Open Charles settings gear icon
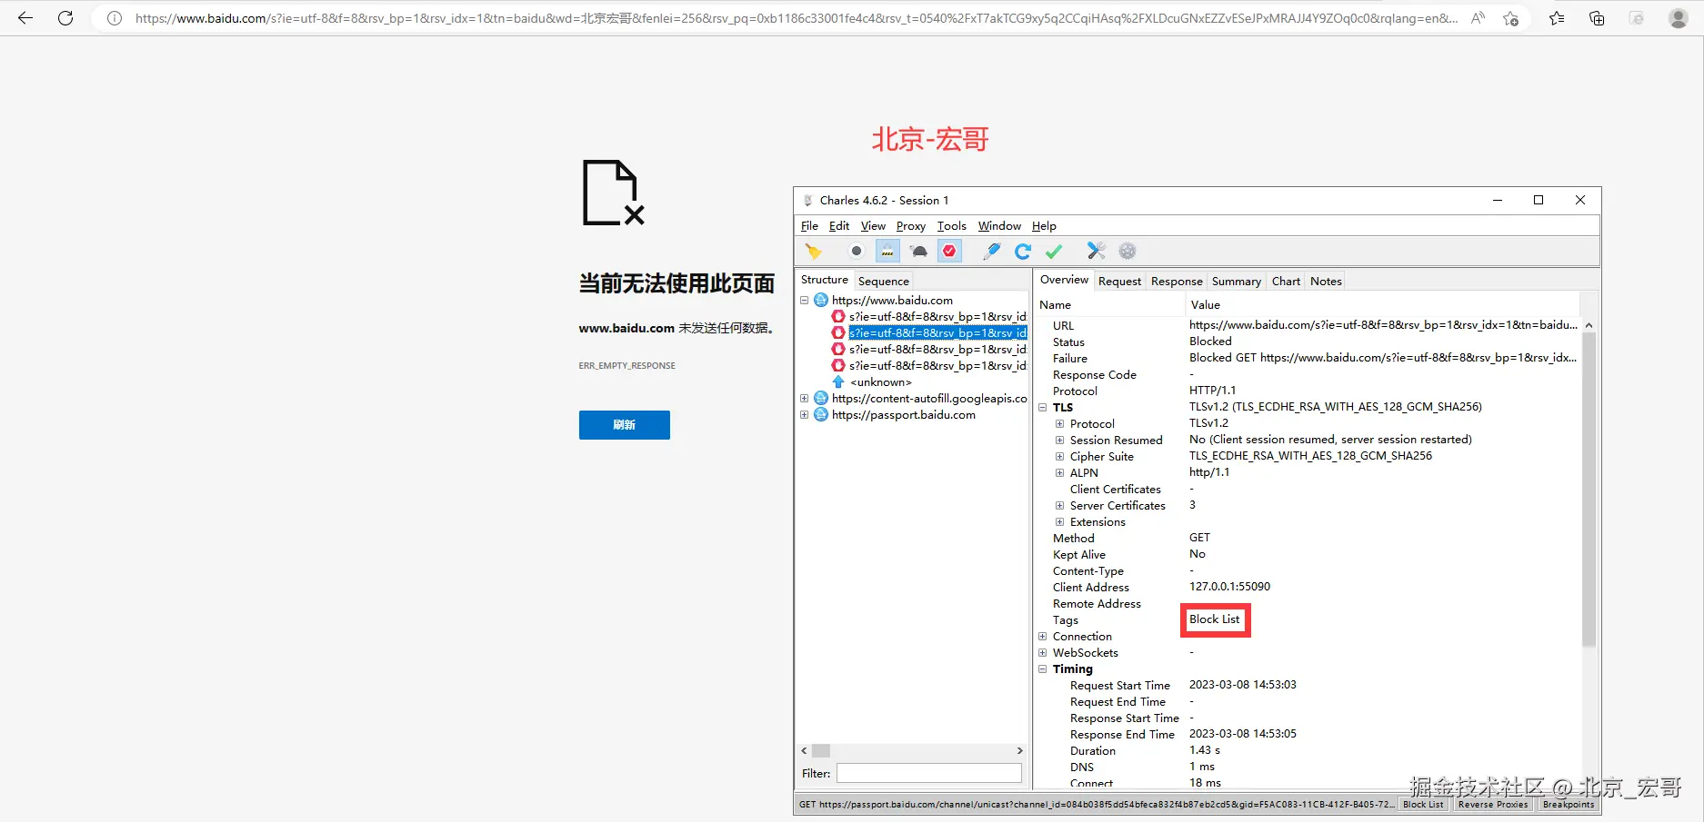The image size is (1704, 822). pos(1128,252)
